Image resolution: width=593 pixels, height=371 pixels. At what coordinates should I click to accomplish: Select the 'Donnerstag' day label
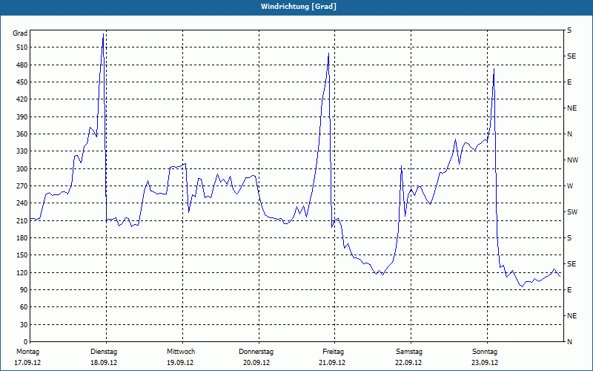coord(256,352)
